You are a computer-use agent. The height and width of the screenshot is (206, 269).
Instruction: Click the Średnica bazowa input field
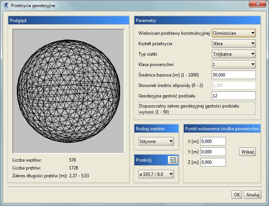coord(234,75)
